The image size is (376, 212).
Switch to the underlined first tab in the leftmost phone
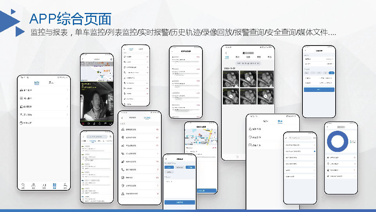tap(37, 82)
